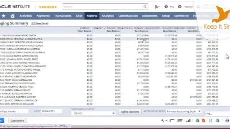Open report options with the wrench icon
Screen dimensions: 230x129
(162, 120)
